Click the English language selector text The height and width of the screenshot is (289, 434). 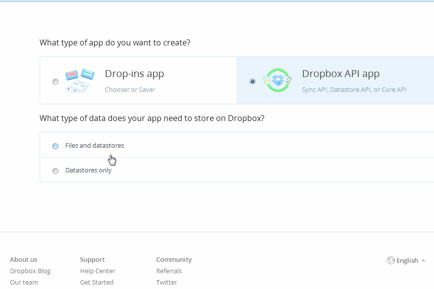[x=407, y=260]
